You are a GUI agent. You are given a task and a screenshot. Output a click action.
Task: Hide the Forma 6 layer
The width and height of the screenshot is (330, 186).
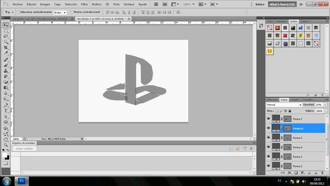pyautogui.click(x=269, y=128)
